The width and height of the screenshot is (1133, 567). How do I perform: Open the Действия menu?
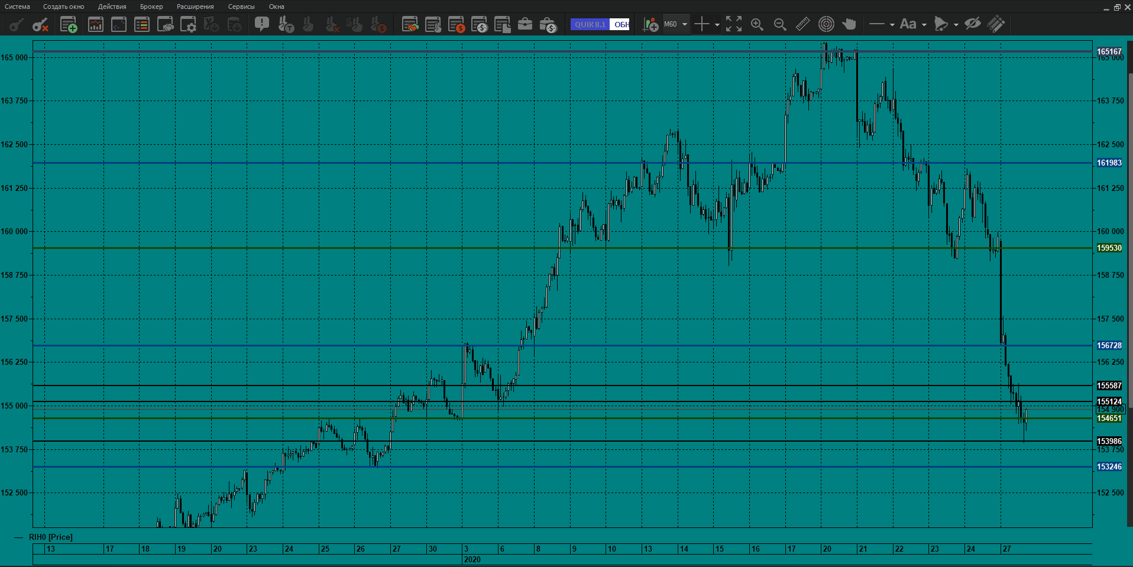[x=112, y=7]
